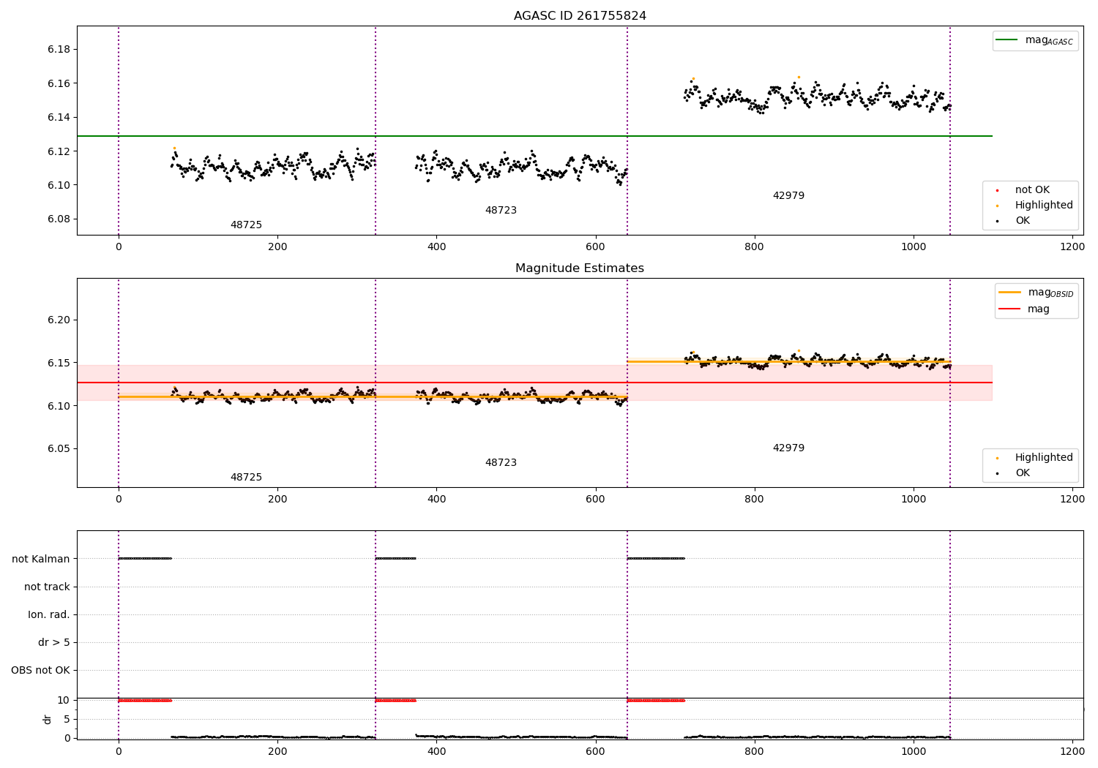Screen dimensions: 1098x768
Task: Click the 800 x-tick under the top plot
Action: pyautogui.click(x=755, y=247)
